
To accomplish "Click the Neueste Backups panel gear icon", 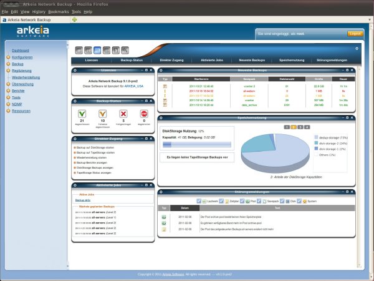I will coord(161,70).
